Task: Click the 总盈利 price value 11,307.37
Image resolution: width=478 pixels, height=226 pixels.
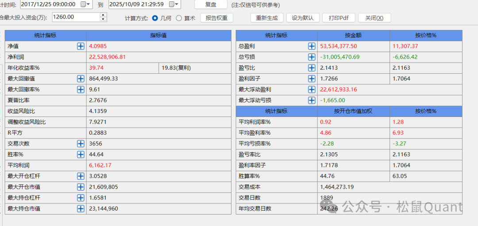Action: click(405, 46)
